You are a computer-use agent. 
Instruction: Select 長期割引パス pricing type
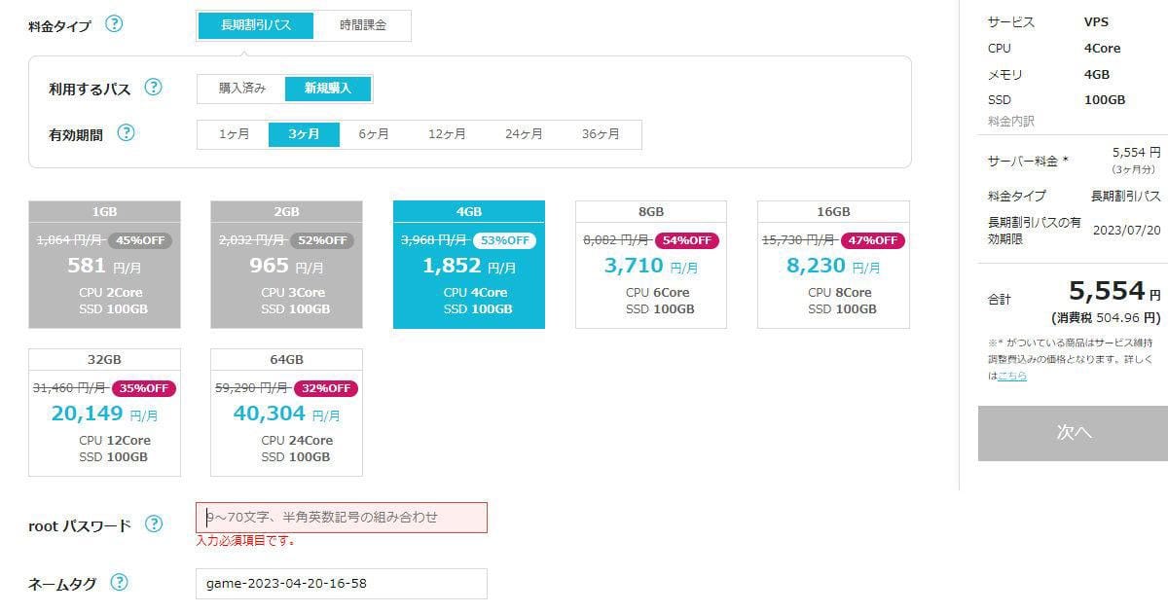pyautogui.click(x=256, y=25)
